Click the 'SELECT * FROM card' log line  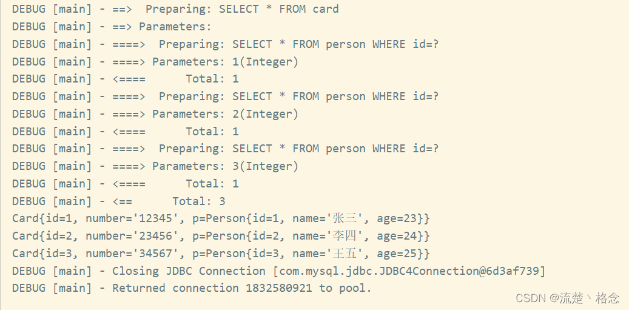point(175,9)
